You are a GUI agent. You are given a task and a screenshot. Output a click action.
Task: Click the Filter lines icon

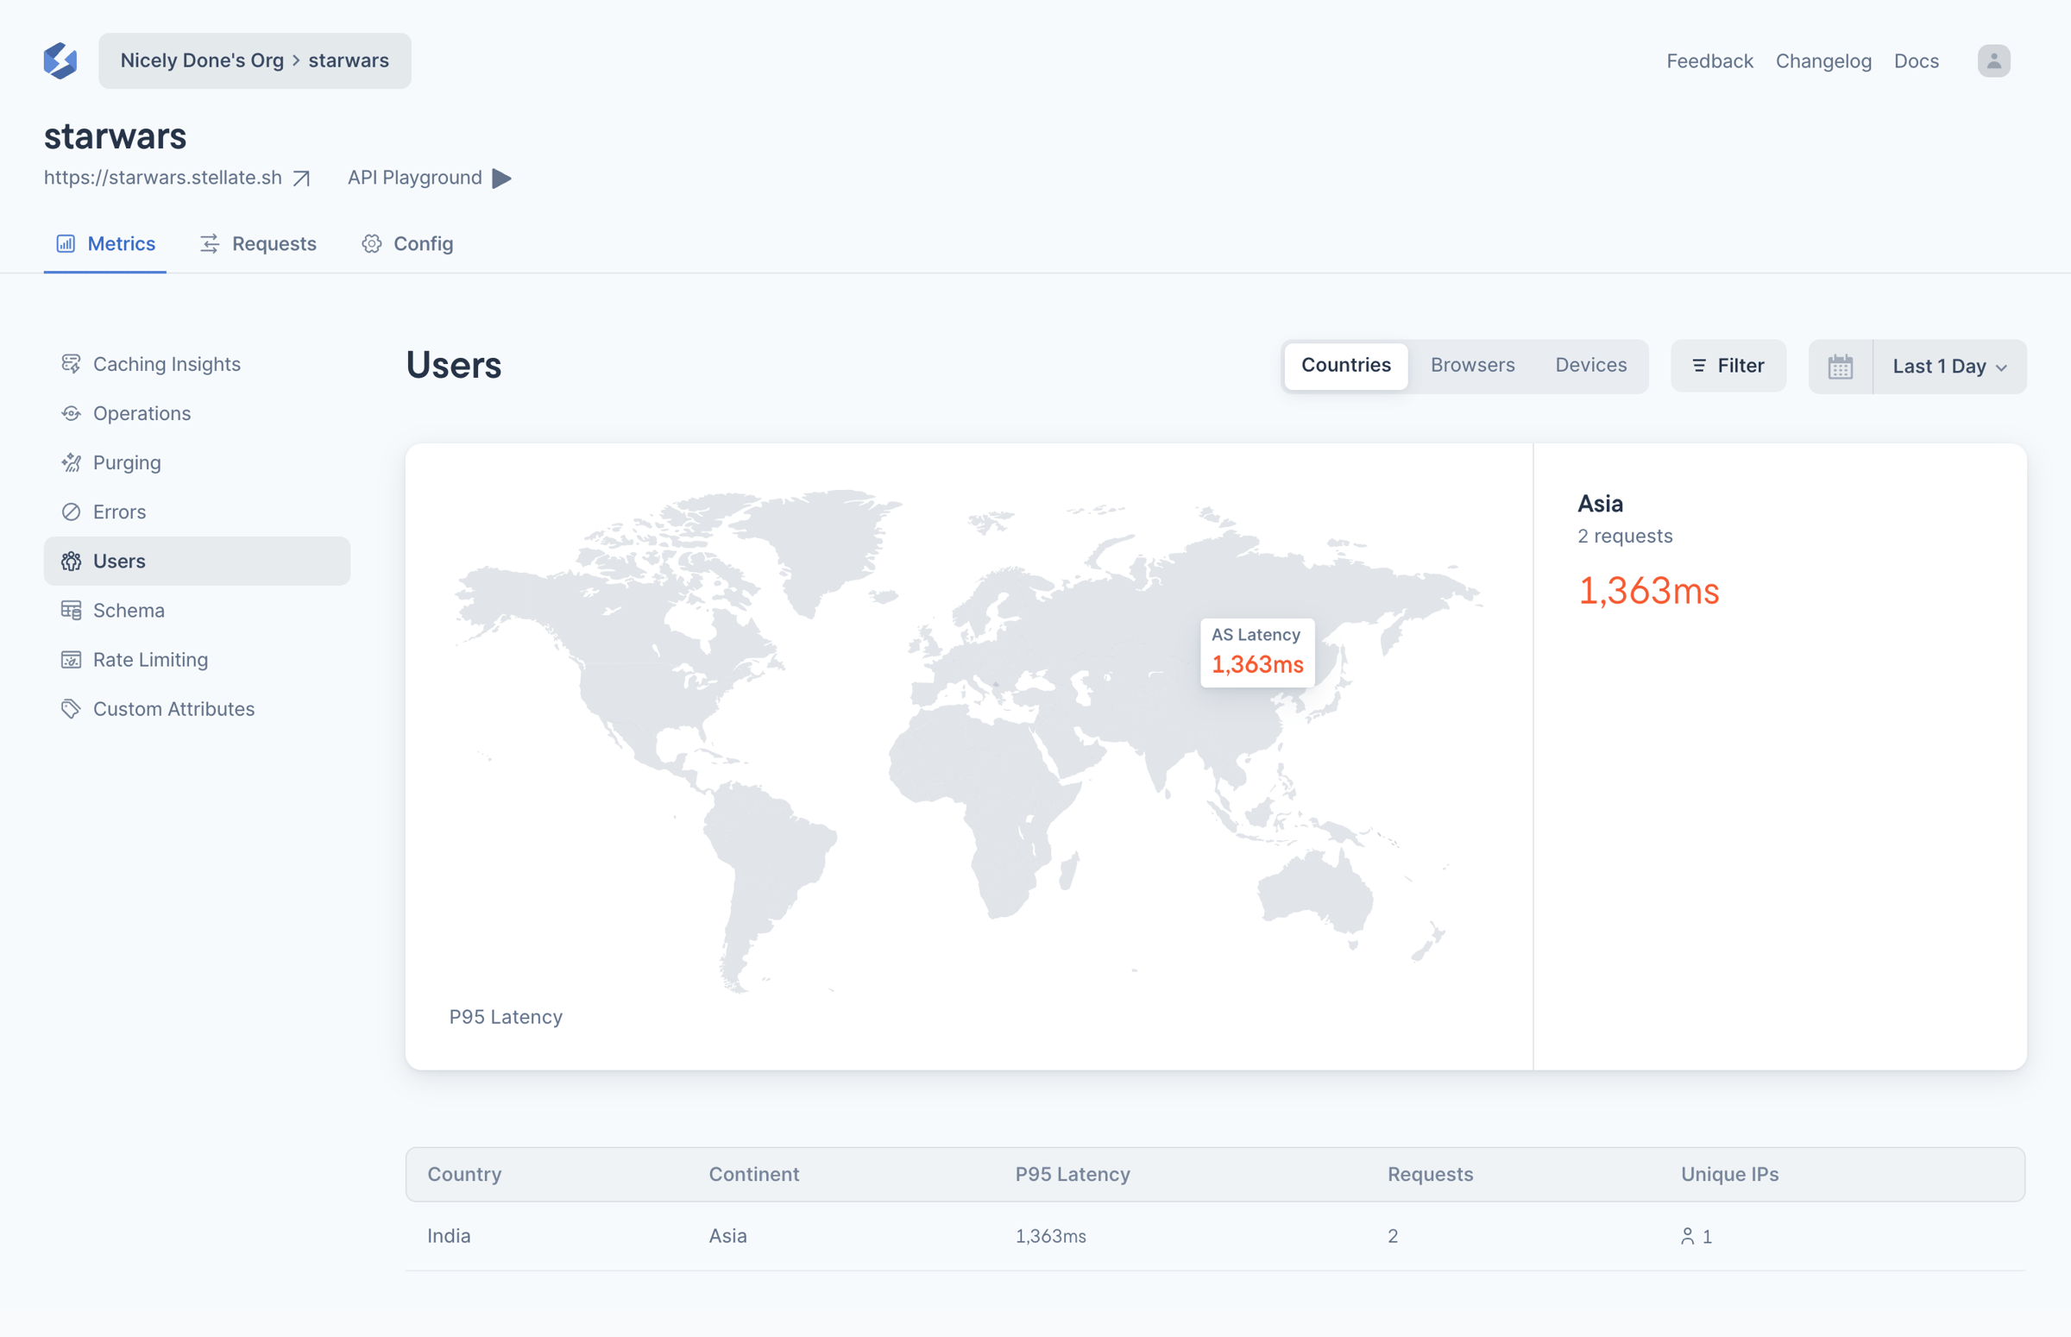[1699, 366]
